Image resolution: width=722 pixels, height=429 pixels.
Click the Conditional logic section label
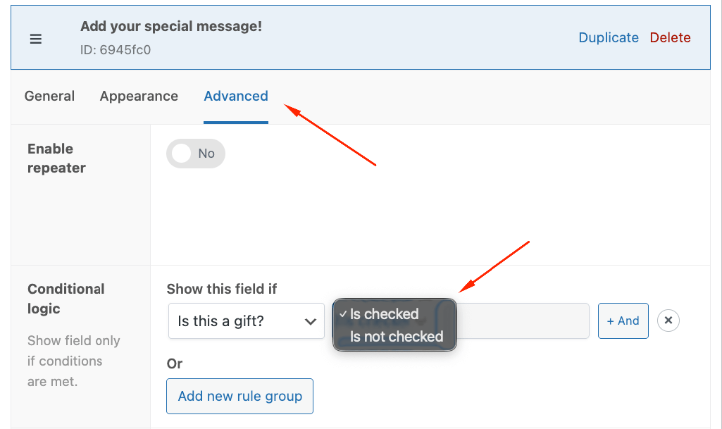[66, 299]
